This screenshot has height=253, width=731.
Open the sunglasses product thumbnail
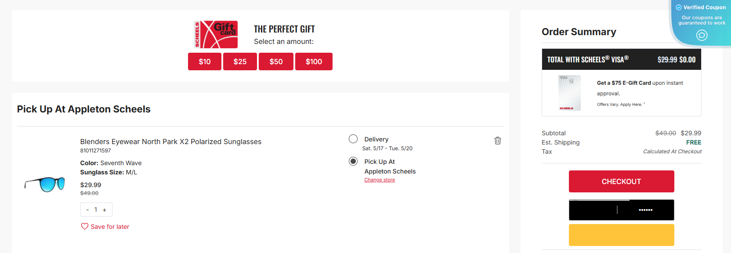tap(45, 184)
